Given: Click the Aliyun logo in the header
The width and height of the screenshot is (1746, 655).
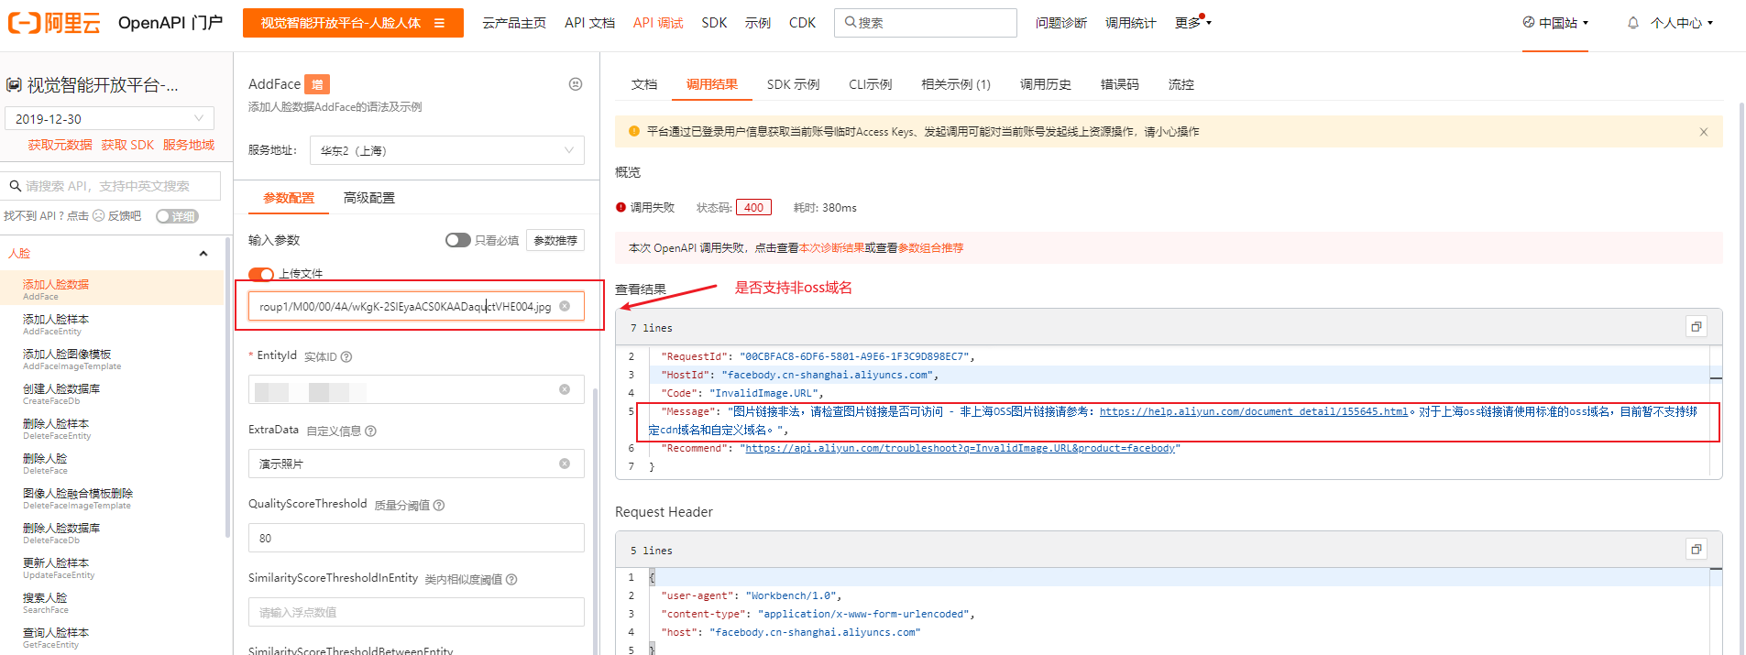Looking at the screenshot, I should click(x=54, y=23).
